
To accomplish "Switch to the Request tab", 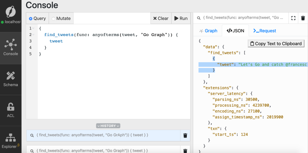I will [264, 31].
